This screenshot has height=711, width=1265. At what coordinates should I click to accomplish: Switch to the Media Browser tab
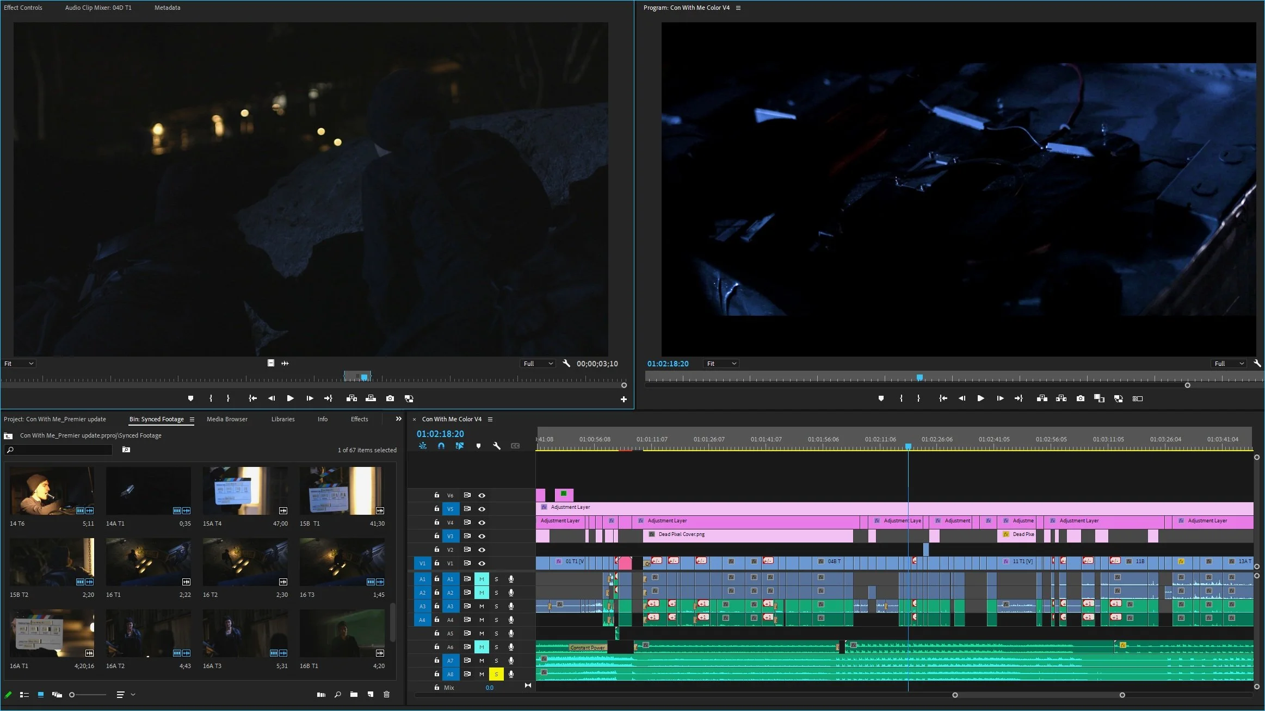tap(227, 419)
